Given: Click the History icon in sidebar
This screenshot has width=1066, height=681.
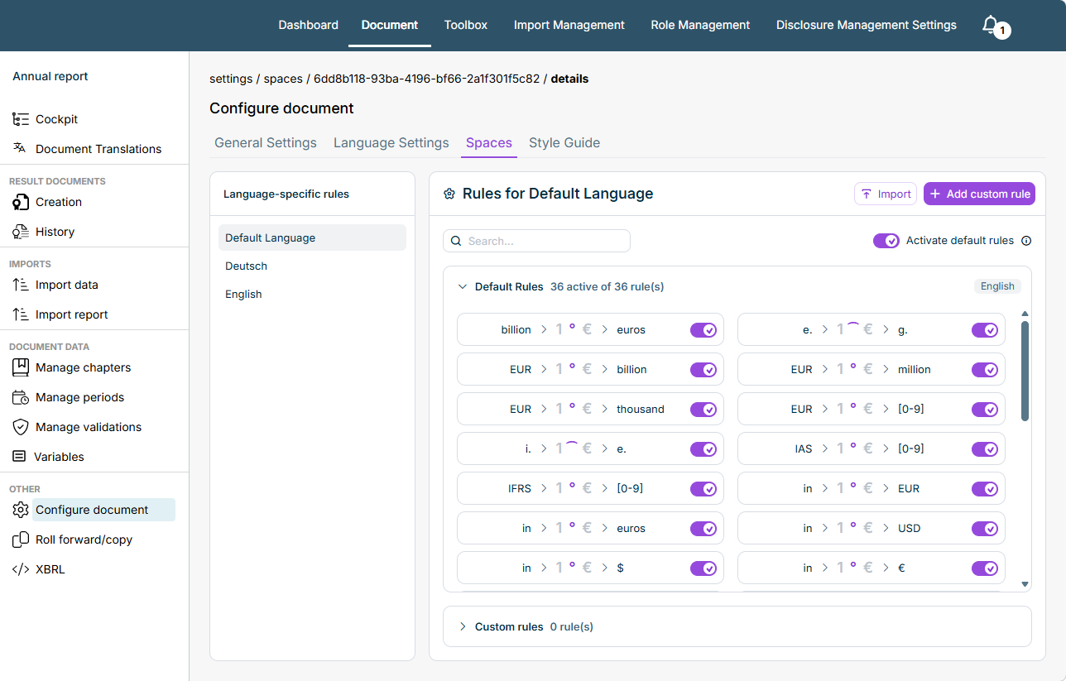Looking at the screenshot, I should 21,232.
